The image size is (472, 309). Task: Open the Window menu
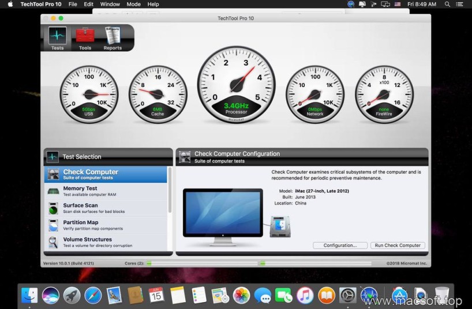110,4
